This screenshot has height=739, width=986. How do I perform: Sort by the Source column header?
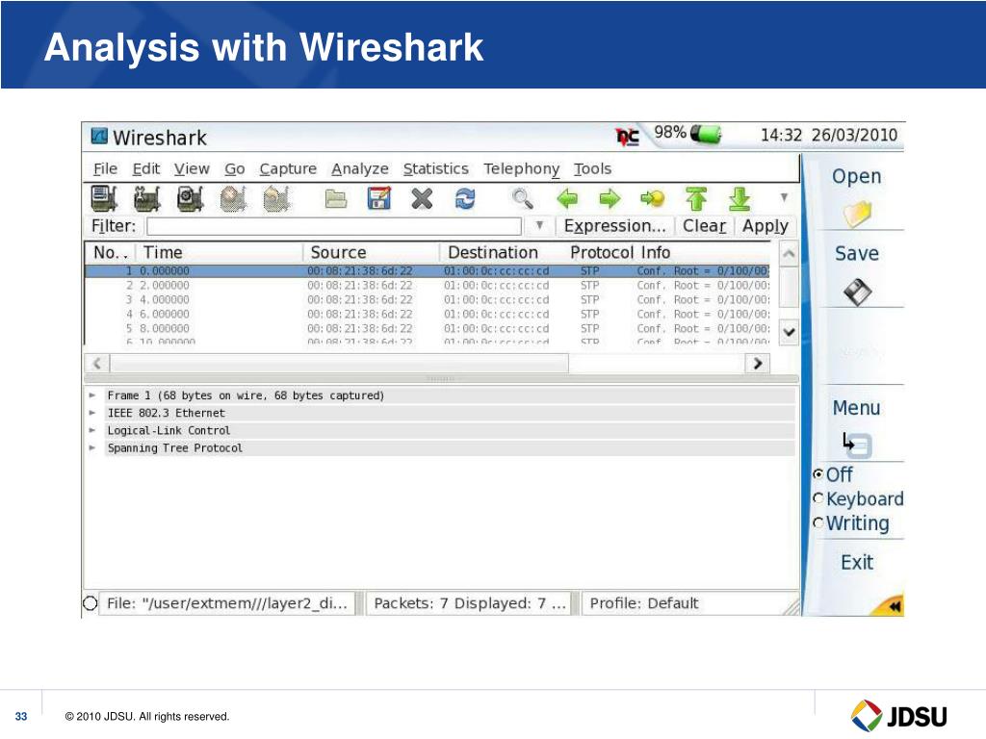373,252
